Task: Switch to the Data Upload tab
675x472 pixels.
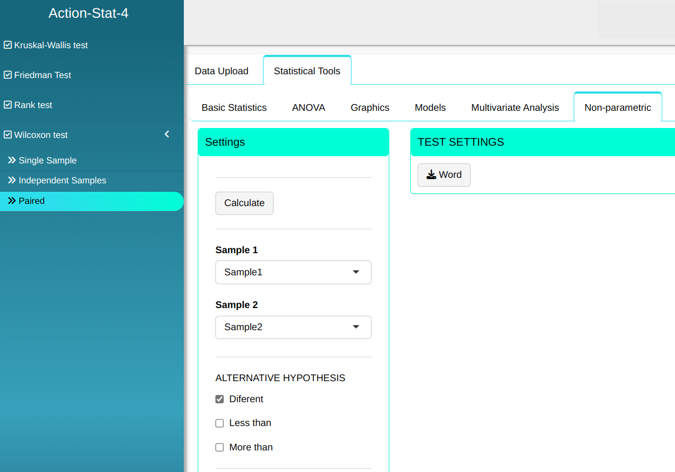Action: pos(221,71)
